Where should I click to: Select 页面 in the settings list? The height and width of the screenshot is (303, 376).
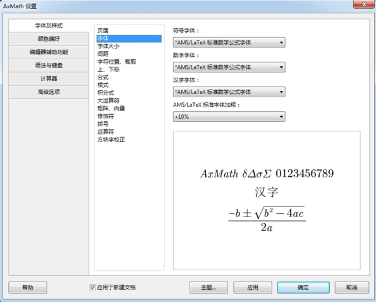tap(129, 30)
